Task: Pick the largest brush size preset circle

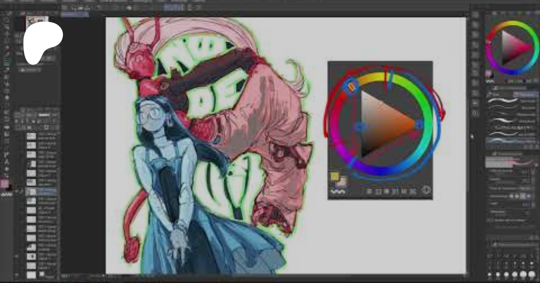Action: (x=532, y=274)
